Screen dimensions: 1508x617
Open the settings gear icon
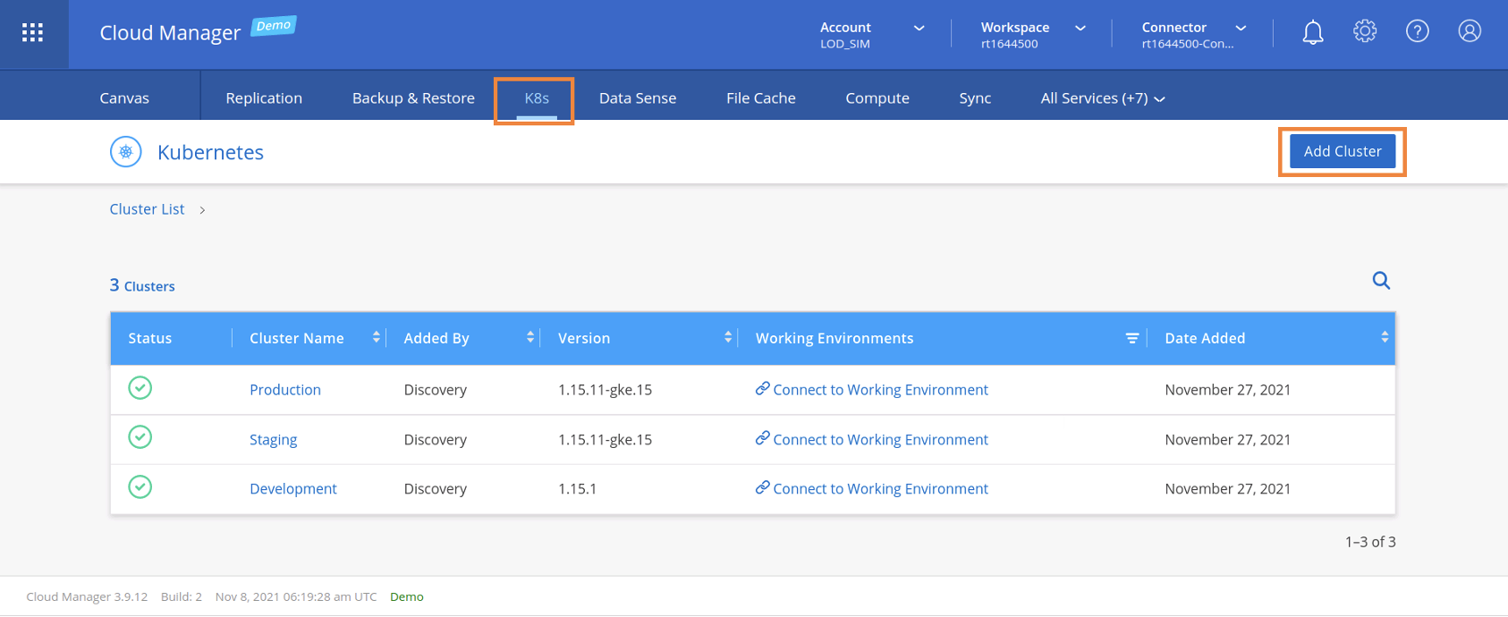pyautogui.click(x=1365, y=32)
